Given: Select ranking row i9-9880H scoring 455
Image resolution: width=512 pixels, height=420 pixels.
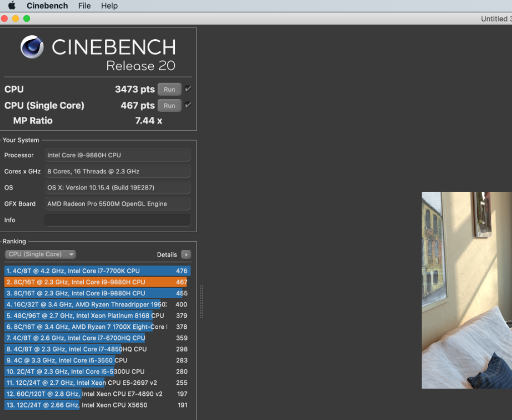Looking at the screenshot, I should (97, 293).
